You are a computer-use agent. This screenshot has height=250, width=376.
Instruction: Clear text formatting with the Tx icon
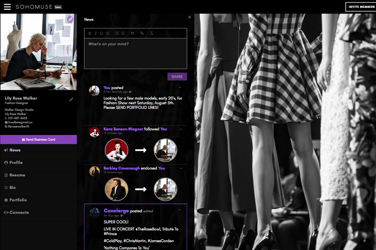tap(151, 34)
